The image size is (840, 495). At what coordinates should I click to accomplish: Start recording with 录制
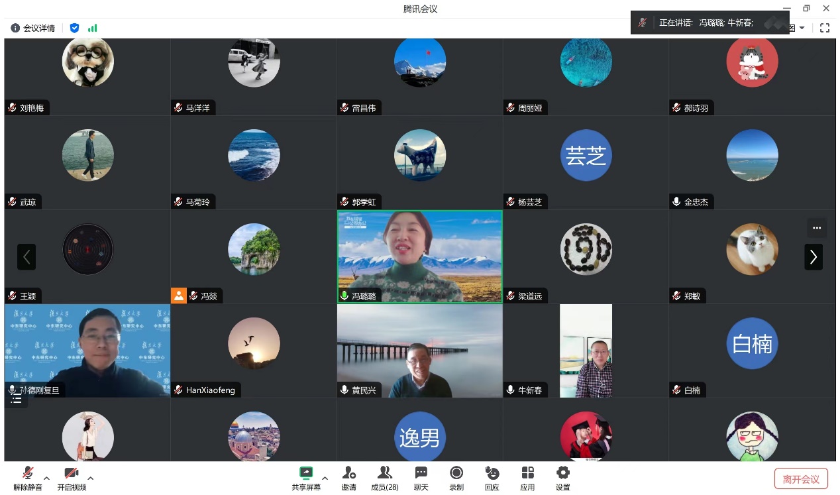[456, 478]
